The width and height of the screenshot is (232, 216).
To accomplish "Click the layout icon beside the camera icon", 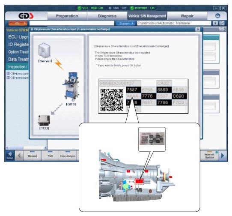I will tap(222, 23).
